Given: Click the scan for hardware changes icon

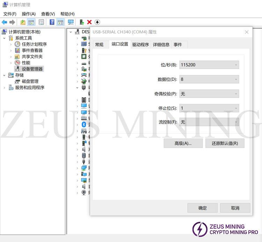Looking at the screenshot, I should click(x=71, y=22).
